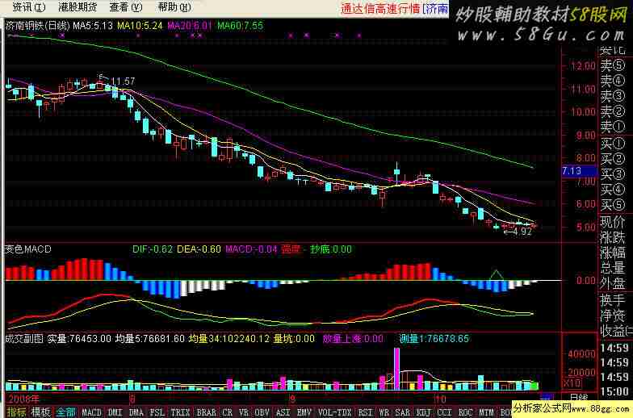Switch to the OBV indicator tab
This screenshot has width=633, height=418.
point(262,412)
